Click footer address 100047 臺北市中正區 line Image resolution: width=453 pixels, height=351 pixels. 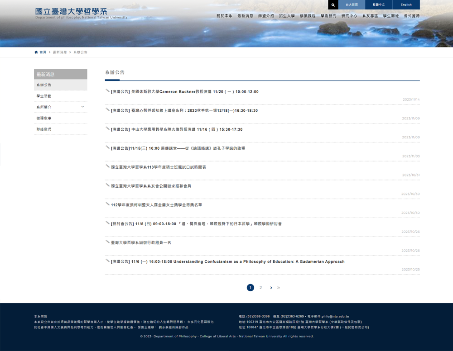[x=304, y=327]
